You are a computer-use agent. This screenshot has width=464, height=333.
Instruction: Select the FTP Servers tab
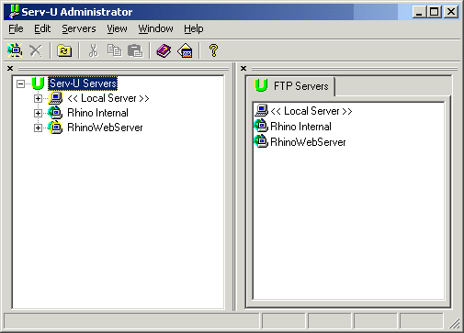[290, 86]
